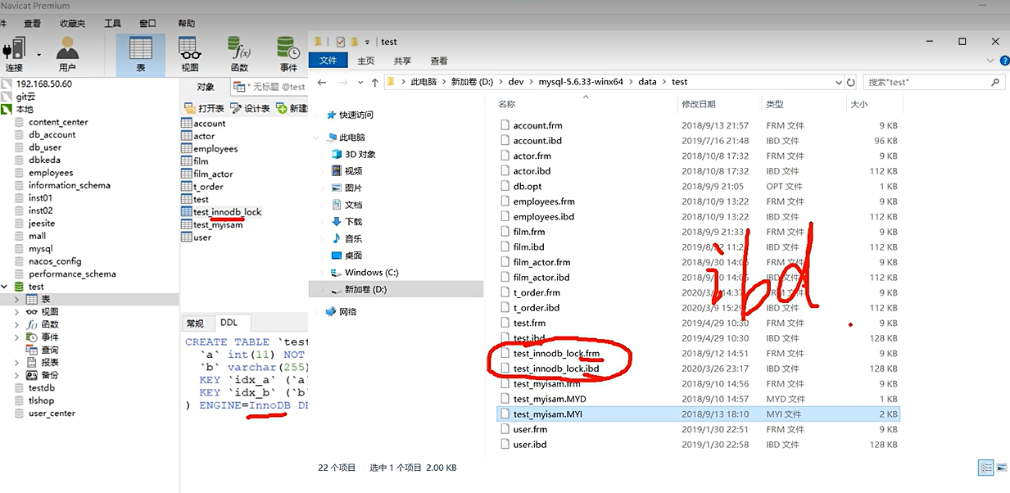Open the 查看 menu in Navicat
Viewport: 1010px width, 493px height.
pyautogui.click(x=32, y=24)
